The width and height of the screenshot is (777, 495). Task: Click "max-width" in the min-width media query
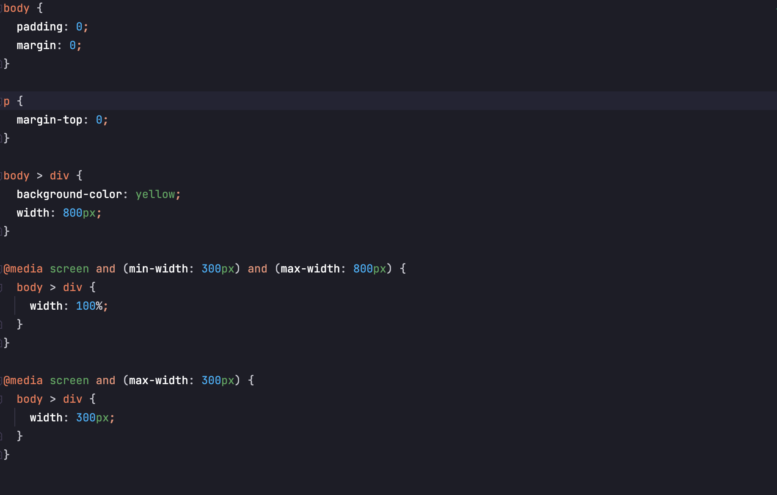pyautogui.click(x=310, y=269)
